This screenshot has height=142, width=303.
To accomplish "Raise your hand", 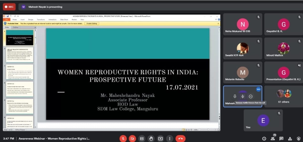I will [151, 138].
